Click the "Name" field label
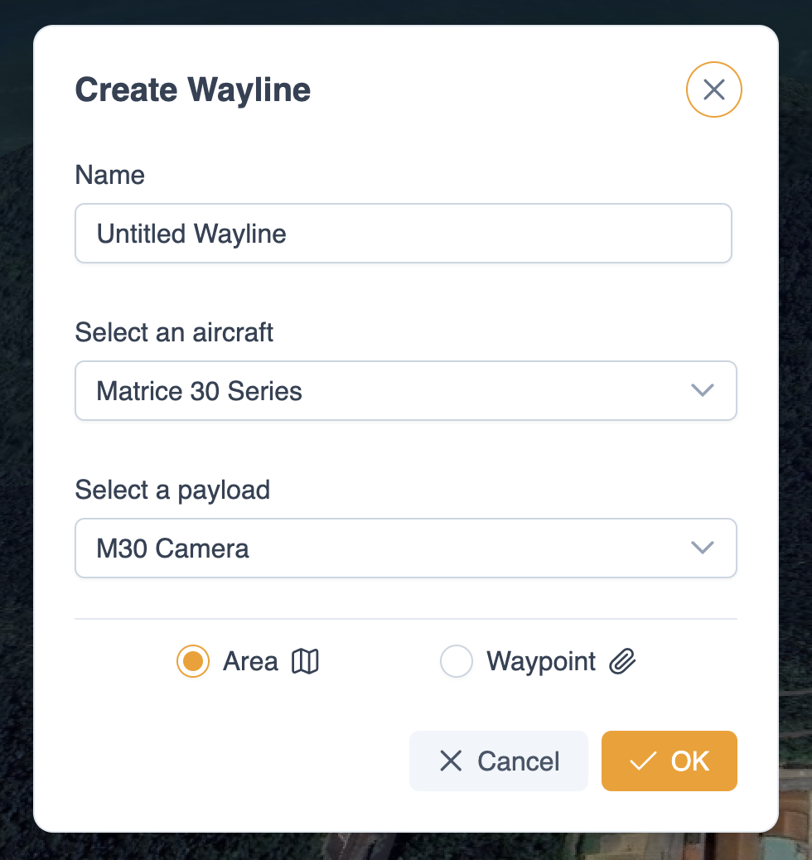The height and width of the screenshot is (860, 812). 109,176
